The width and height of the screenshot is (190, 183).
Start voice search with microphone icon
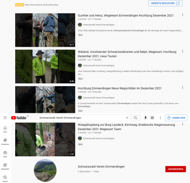pos(145,118)
